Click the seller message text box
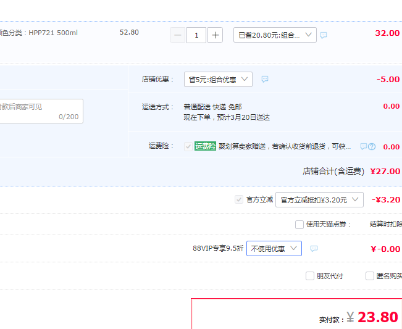Viewport: 402px width, 329px height. [x=41, y=111]
